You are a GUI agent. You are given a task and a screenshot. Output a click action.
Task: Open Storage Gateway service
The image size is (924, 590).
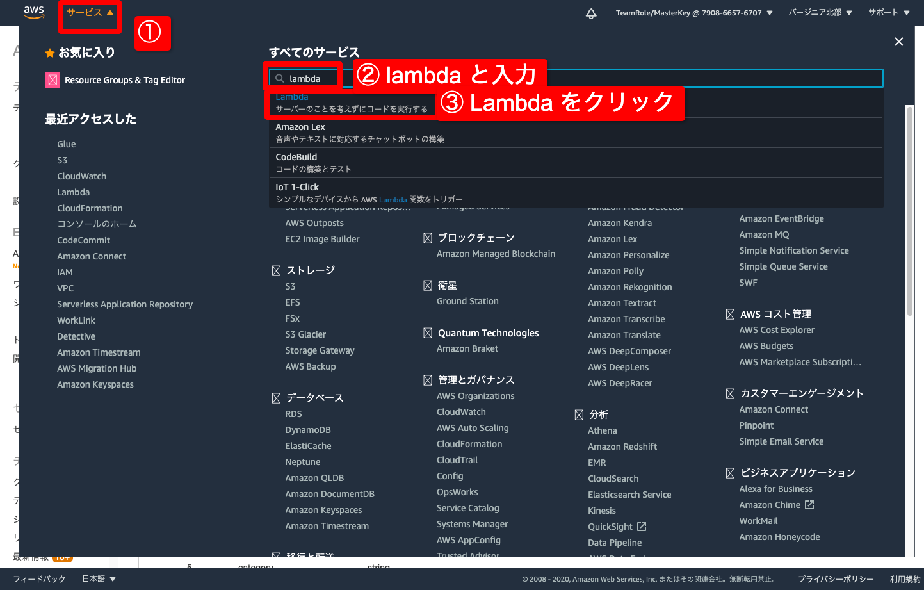click(320, 350)
